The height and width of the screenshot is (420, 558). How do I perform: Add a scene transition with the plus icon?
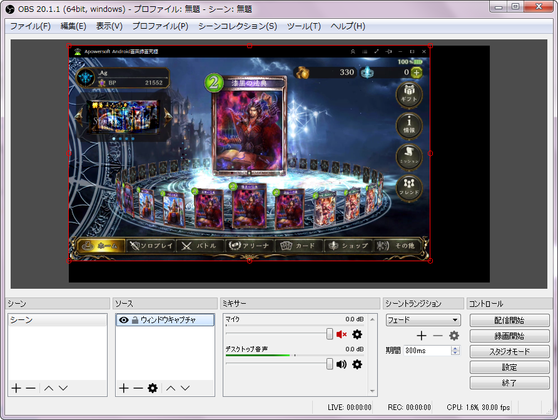[422, 336]
